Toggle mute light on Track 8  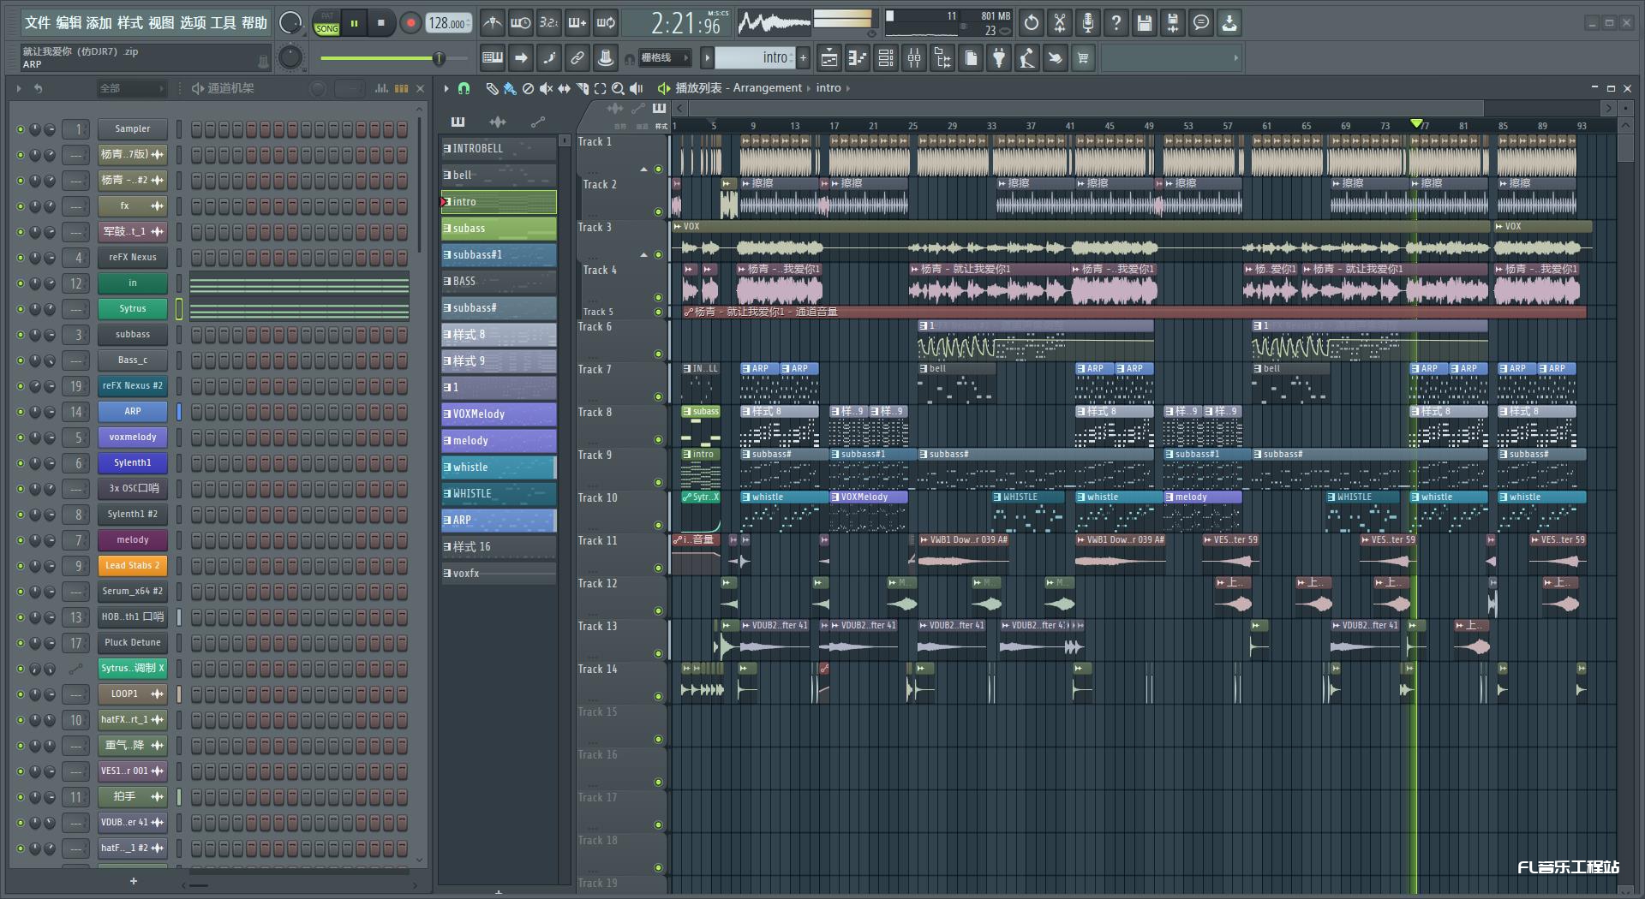point(658,439)
